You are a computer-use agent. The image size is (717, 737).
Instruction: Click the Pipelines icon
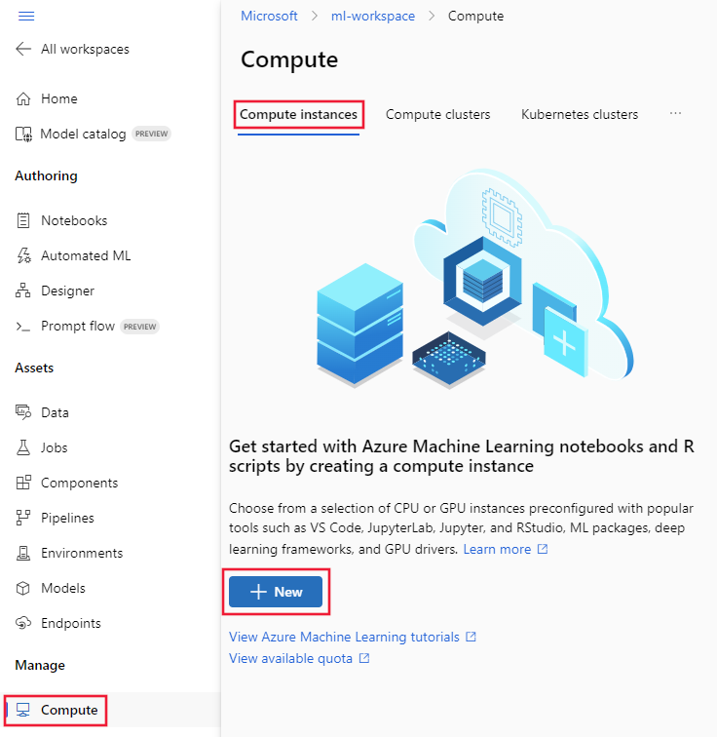(x=23, y=518)
